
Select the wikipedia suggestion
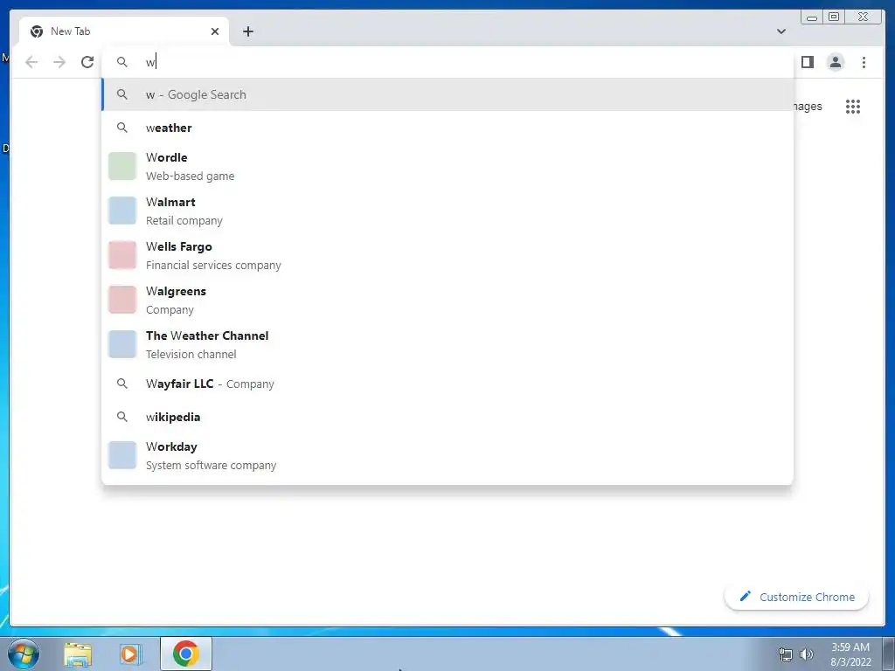[x=448, y=417]
